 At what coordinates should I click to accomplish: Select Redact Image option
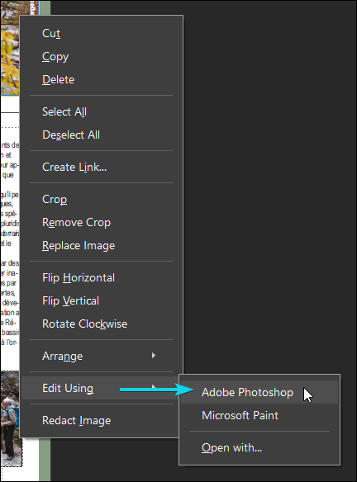[x=76, y=421]
